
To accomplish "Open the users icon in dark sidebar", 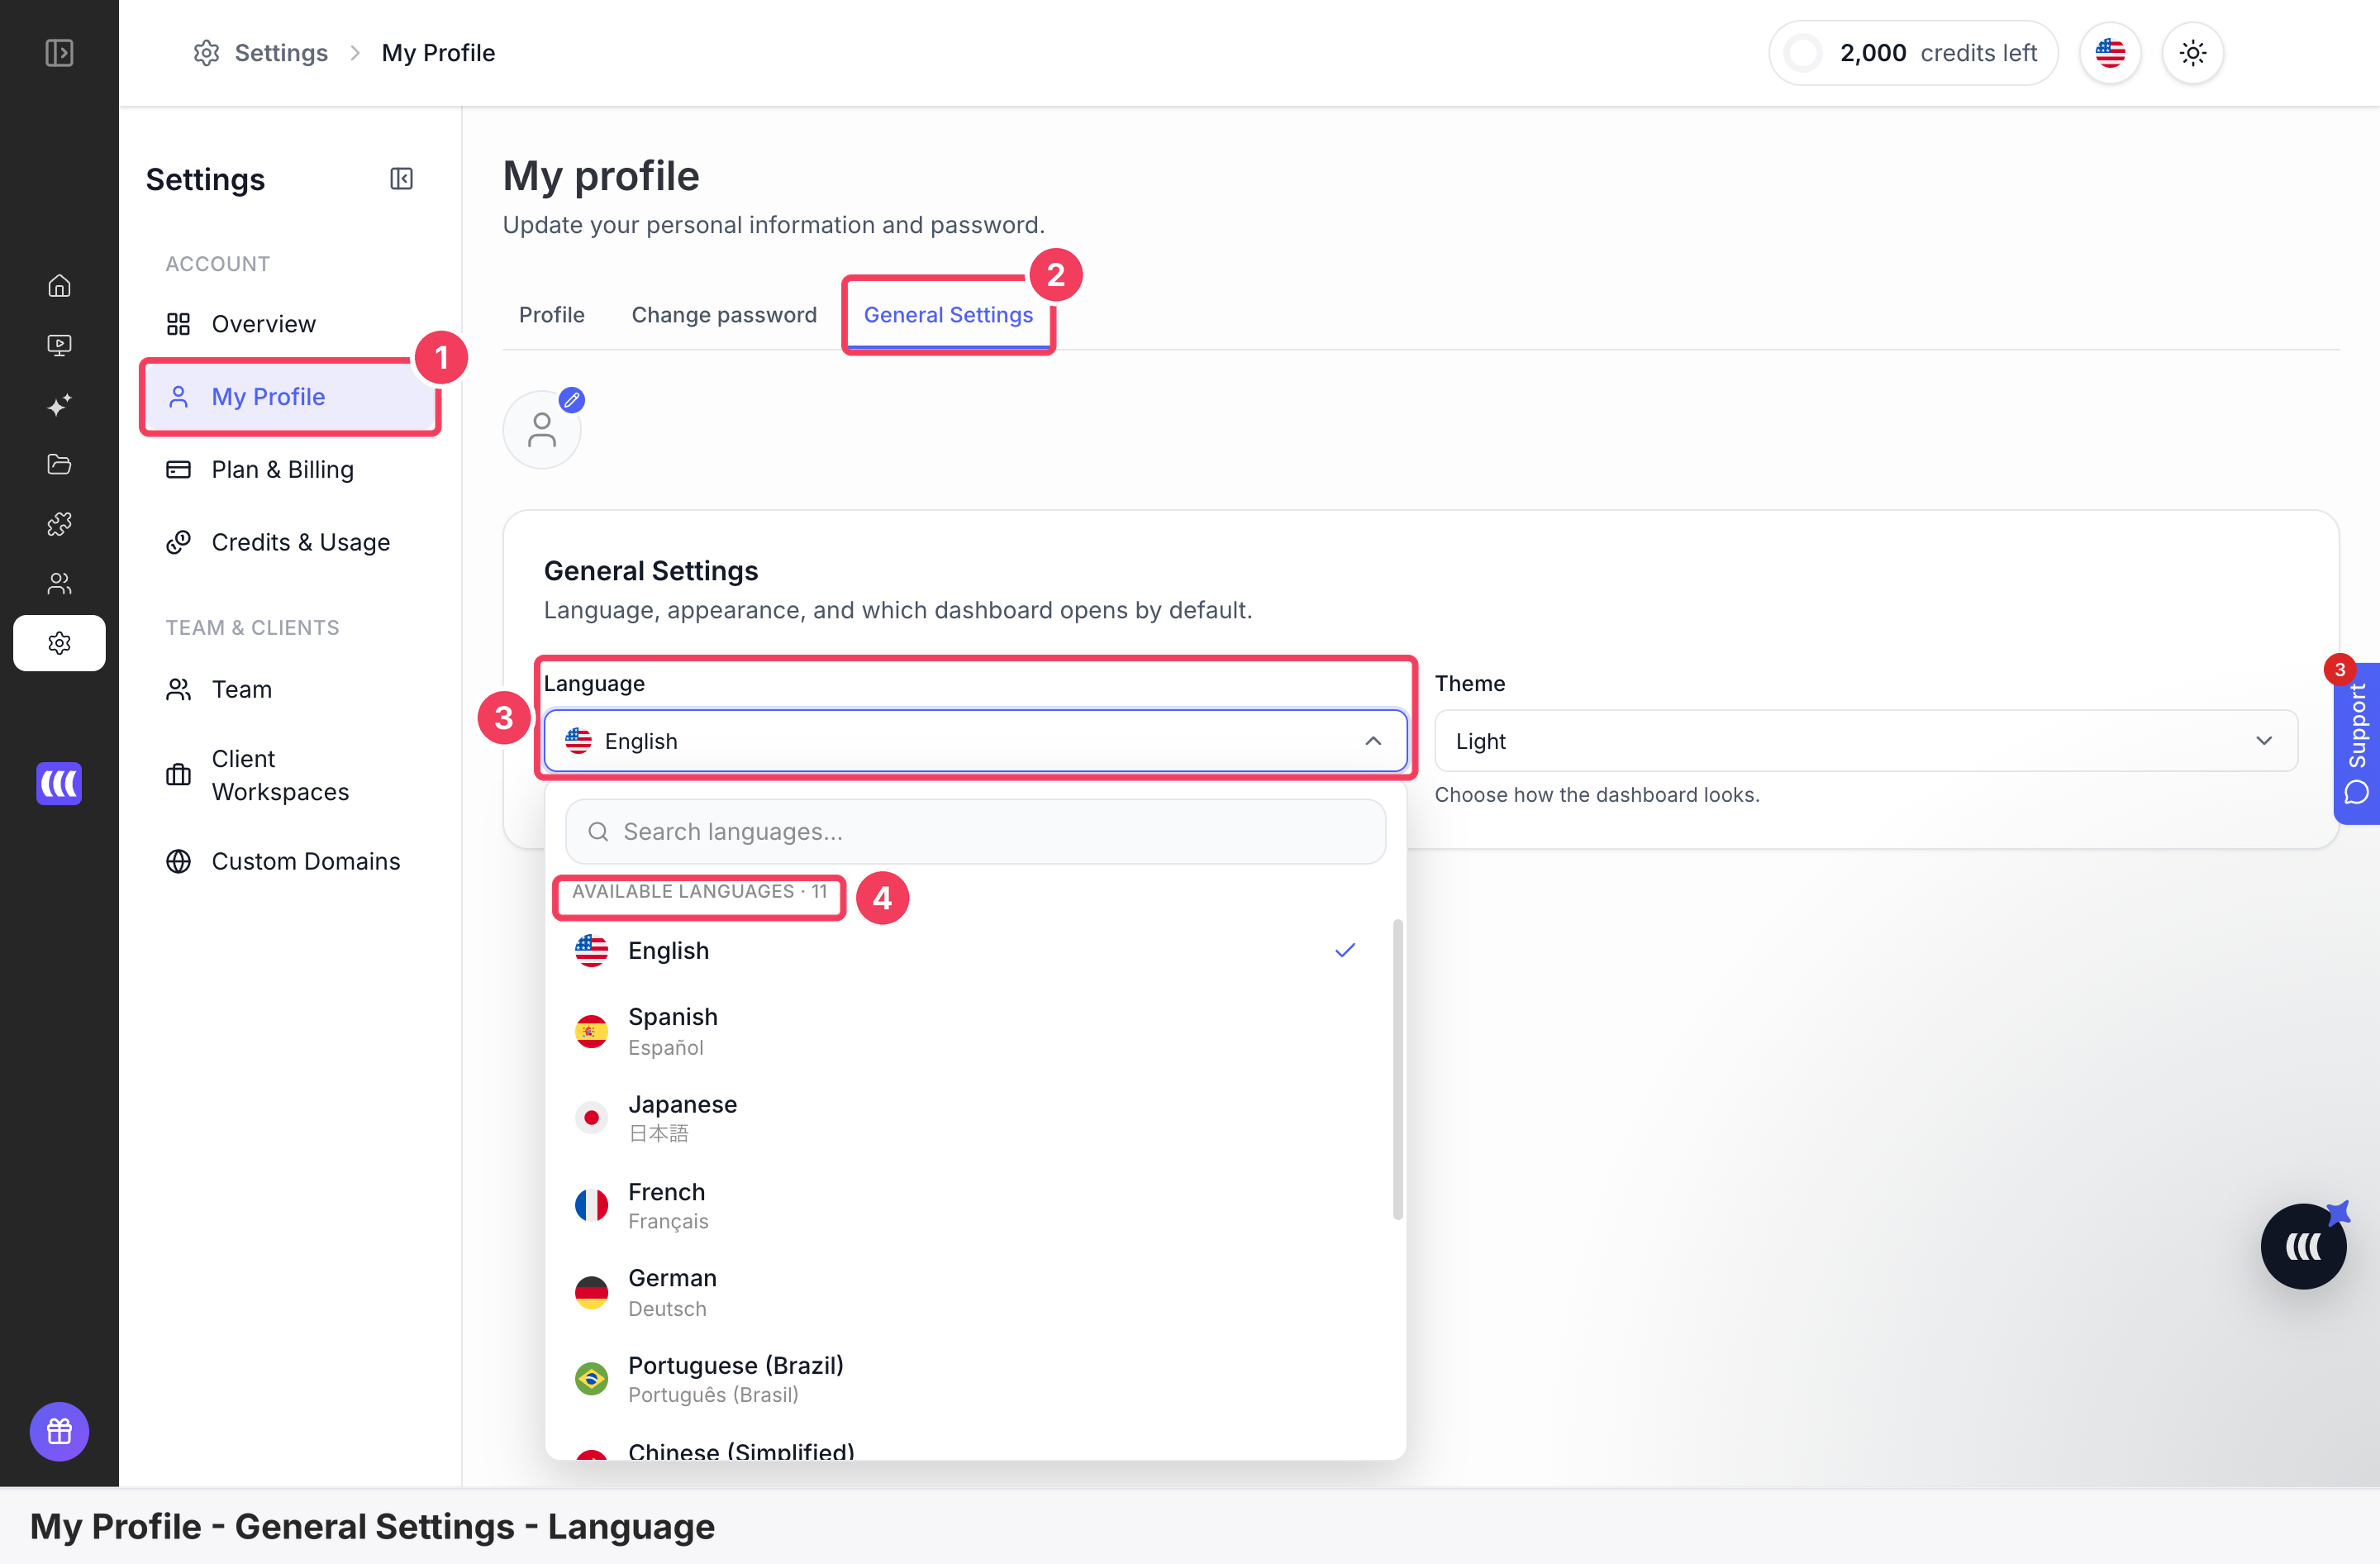I will [x=59, y=583].
